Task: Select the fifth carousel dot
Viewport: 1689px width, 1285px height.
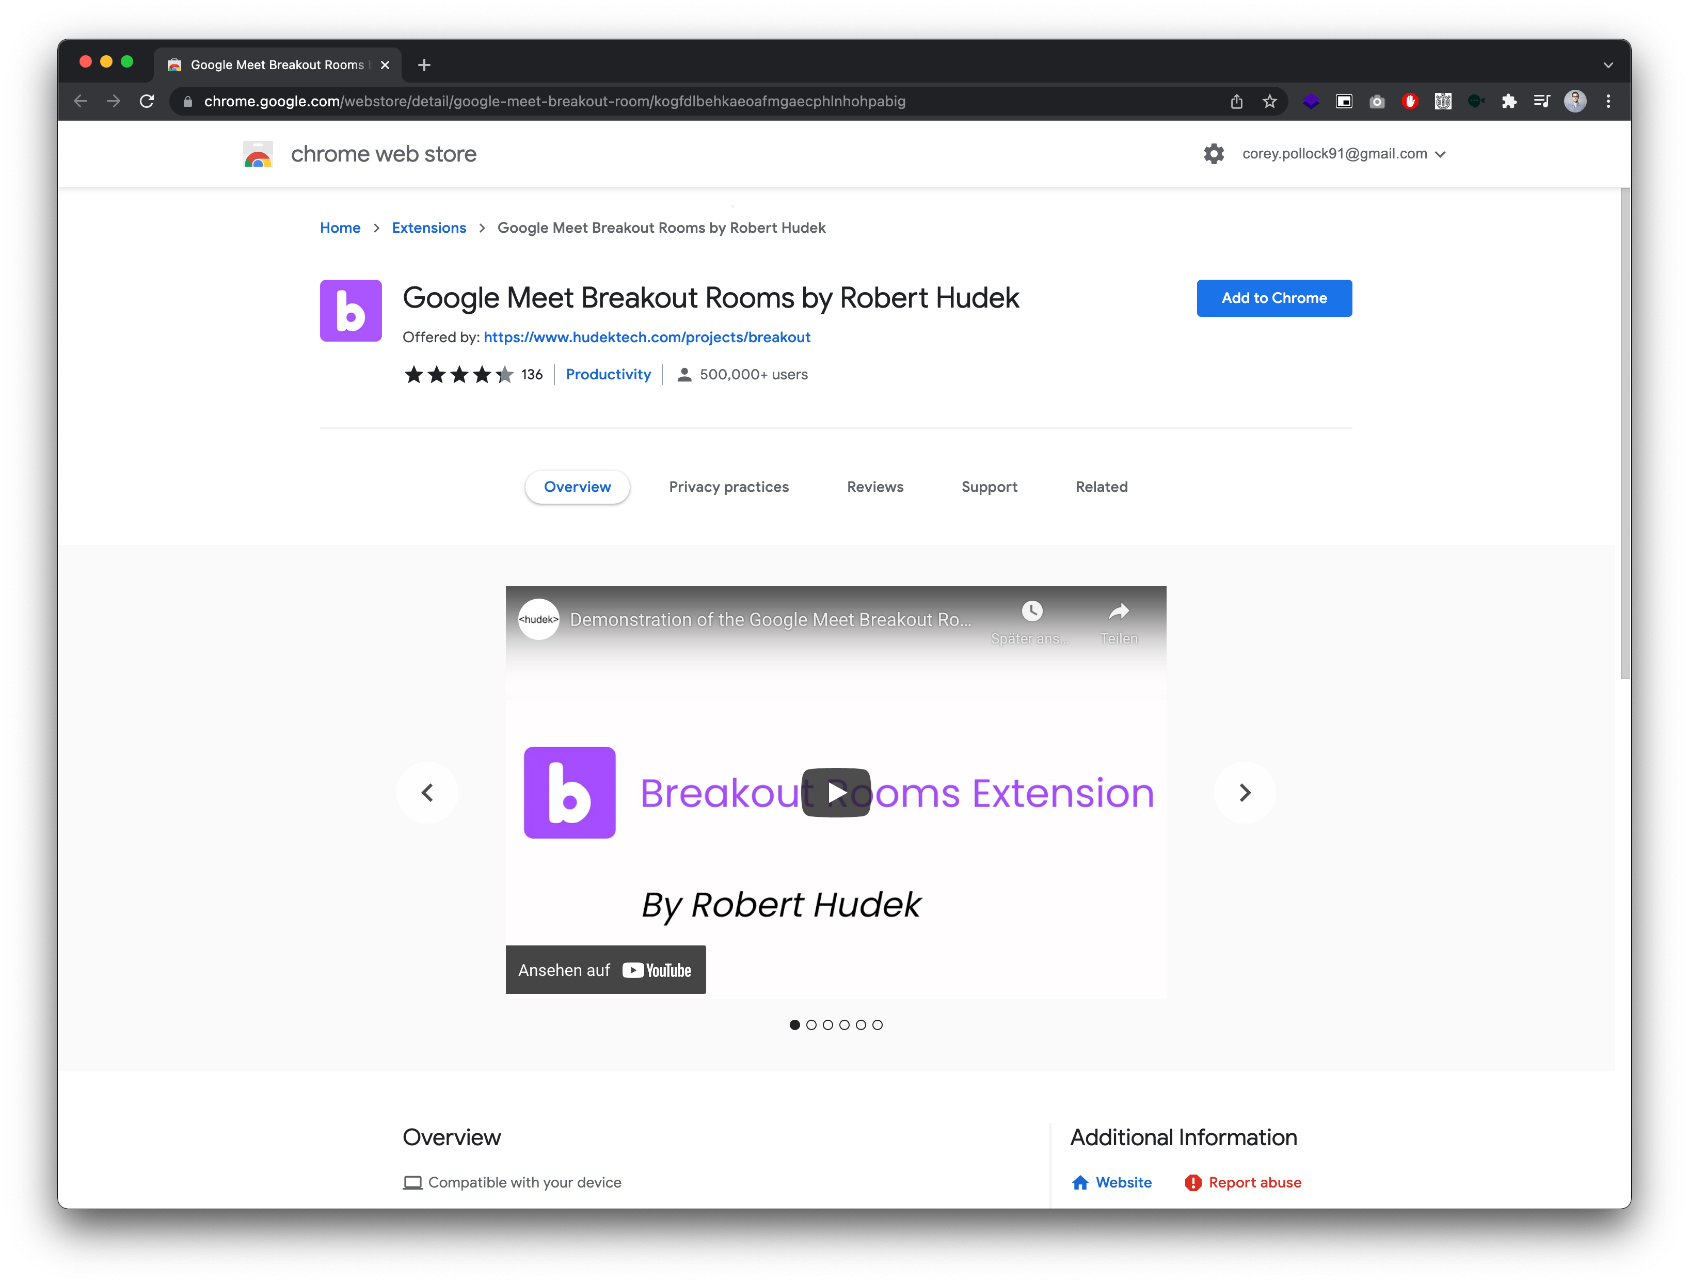Action: click(x=862, y=1026)
